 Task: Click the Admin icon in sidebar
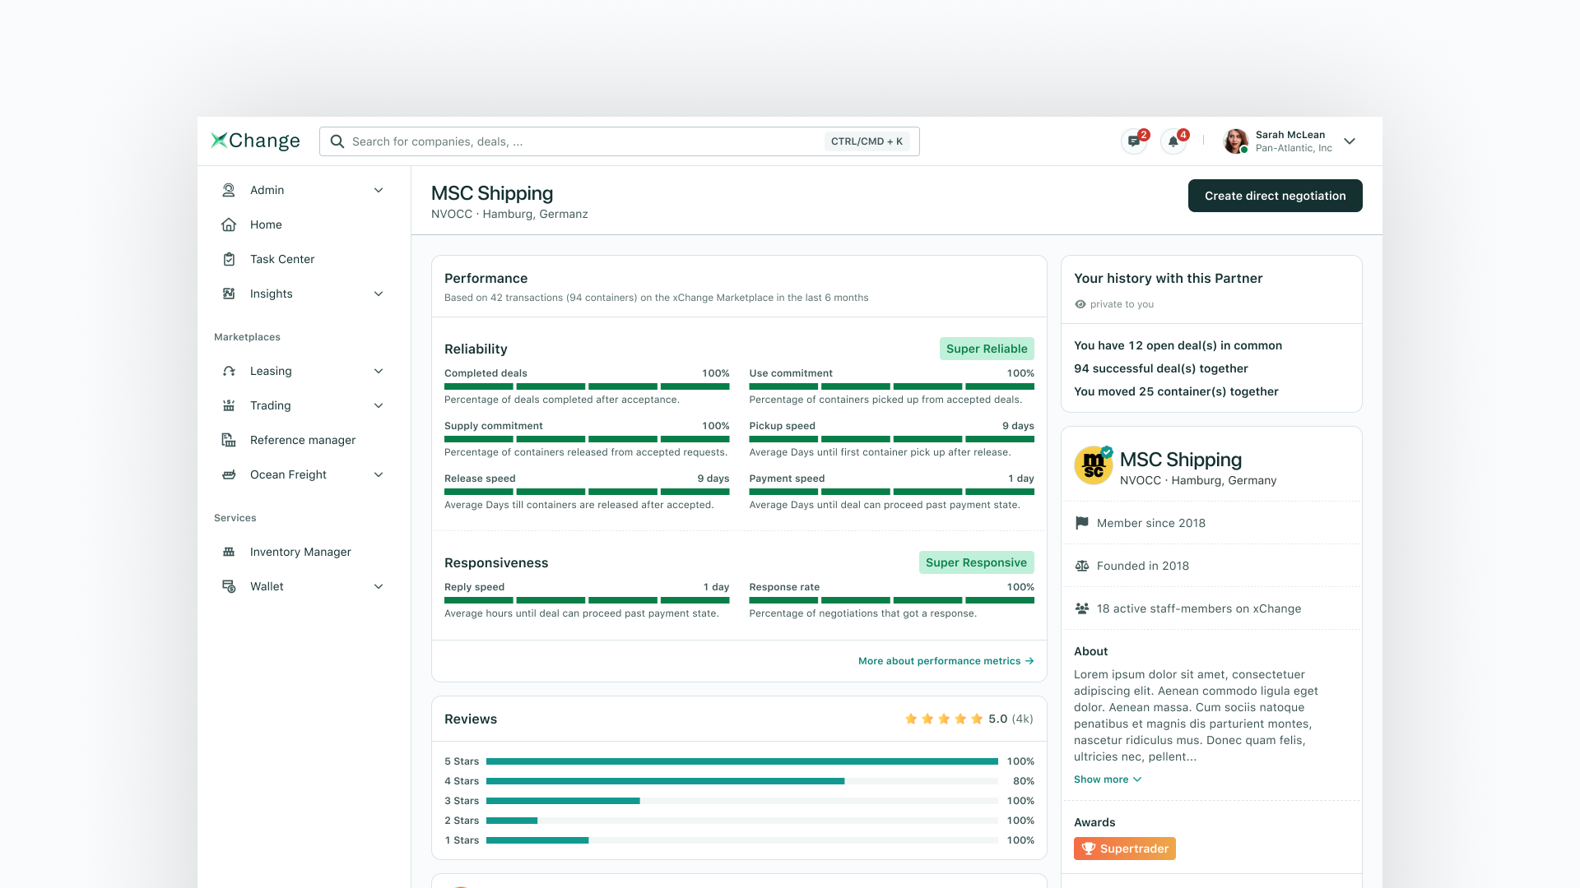tap(229, 190)
